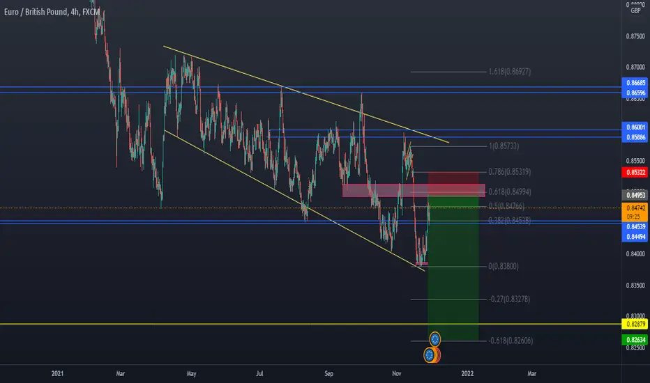Click the grey 0.84953 entry price label
This screenshot has width=650, height=383.
tap(635, 195)
